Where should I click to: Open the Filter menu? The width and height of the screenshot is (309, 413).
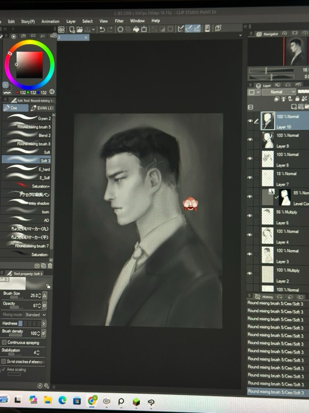(x=119, y=21)
